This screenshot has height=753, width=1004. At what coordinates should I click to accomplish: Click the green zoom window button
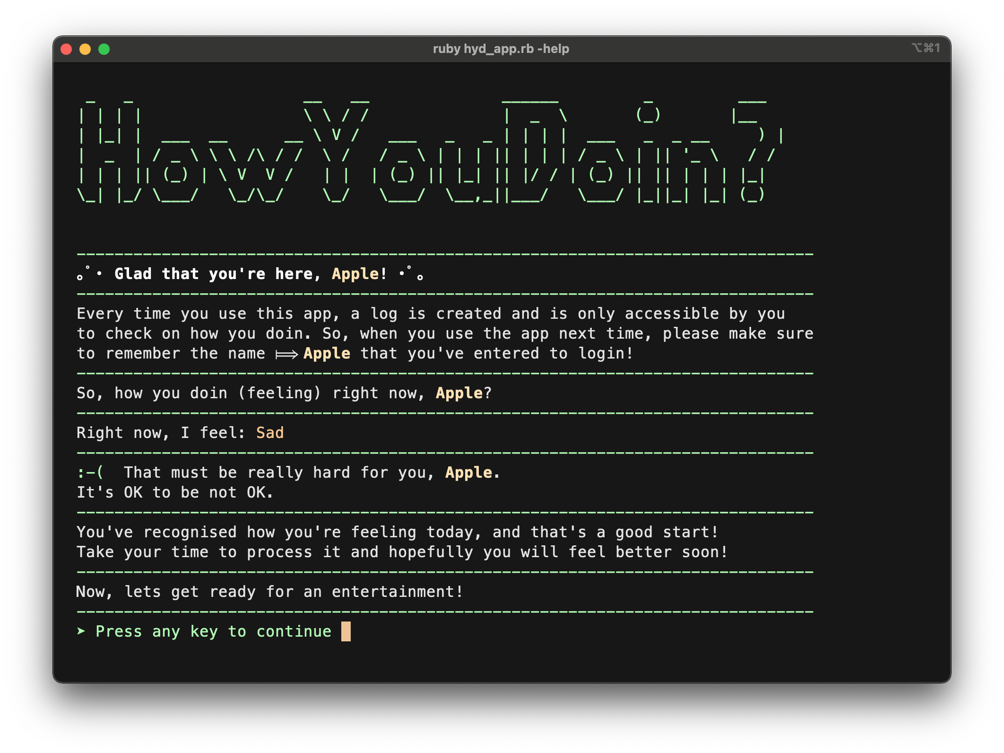(x=104, y=49)
